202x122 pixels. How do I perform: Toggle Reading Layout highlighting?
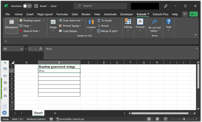pyautogui.click(x=32, y=20)
